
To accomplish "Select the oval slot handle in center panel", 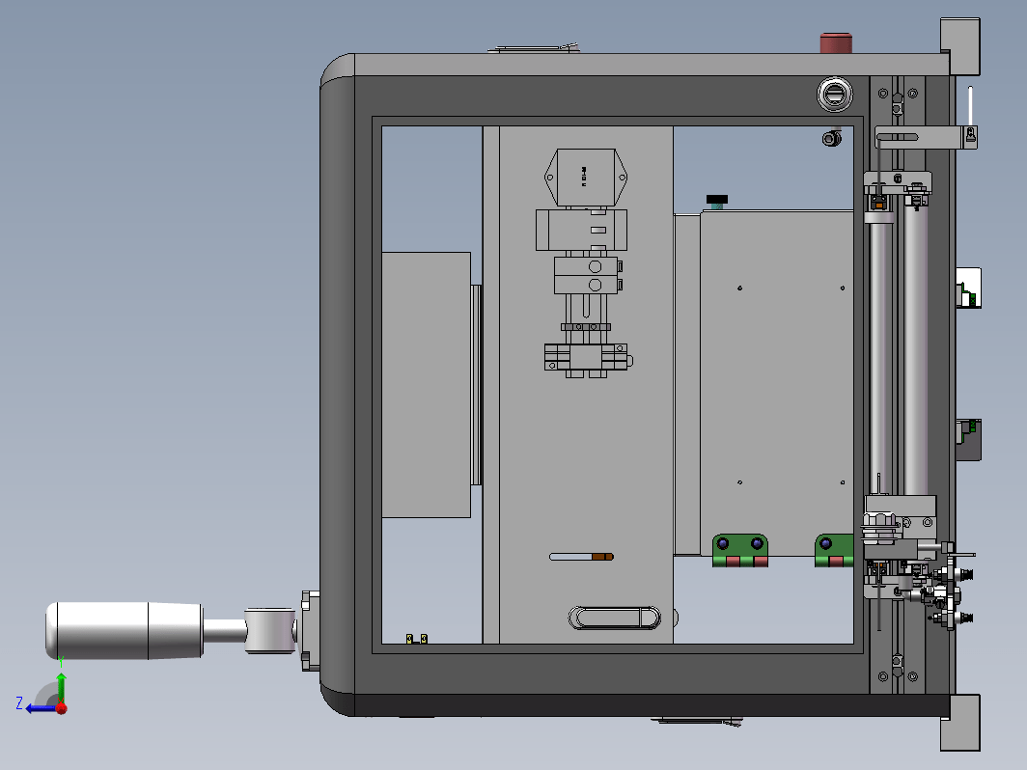I will point(614,618).
